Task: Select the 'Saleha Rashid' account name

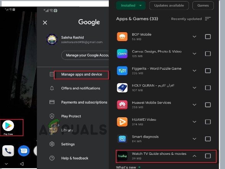Action: coord(72,38)
